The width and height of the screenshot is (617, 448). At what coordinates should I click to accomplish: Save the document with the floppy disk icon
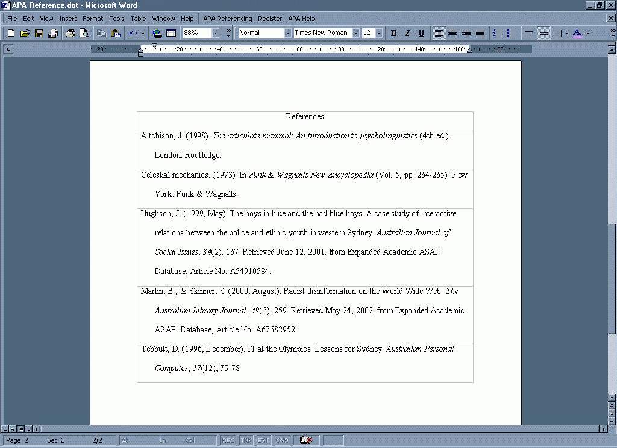click(39, 33)
